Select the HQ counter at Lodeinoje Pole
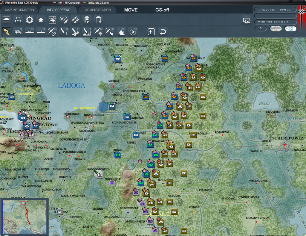Screen dimensions: 306x236 (x=146, y=96)
